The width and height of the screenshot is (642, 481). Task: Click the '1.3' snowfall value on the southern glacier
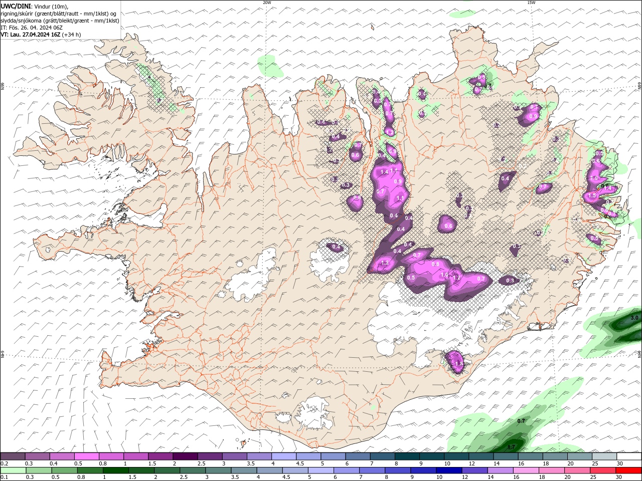pos(458,364)
